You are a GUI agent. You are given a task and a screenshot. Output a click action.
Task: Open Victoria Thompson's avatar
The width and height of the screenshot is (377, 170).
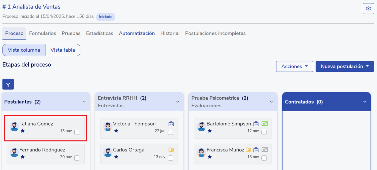(x=108, y=126)
